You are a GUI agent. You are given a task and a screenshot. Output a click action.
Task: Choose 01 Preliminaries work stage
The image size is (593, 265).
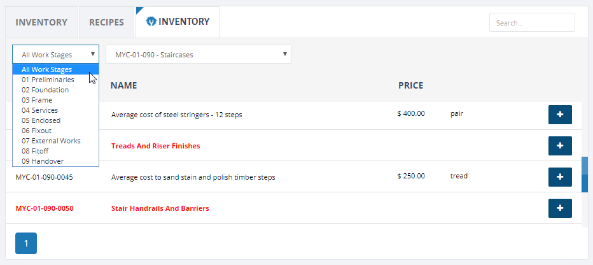click(55, 80)
